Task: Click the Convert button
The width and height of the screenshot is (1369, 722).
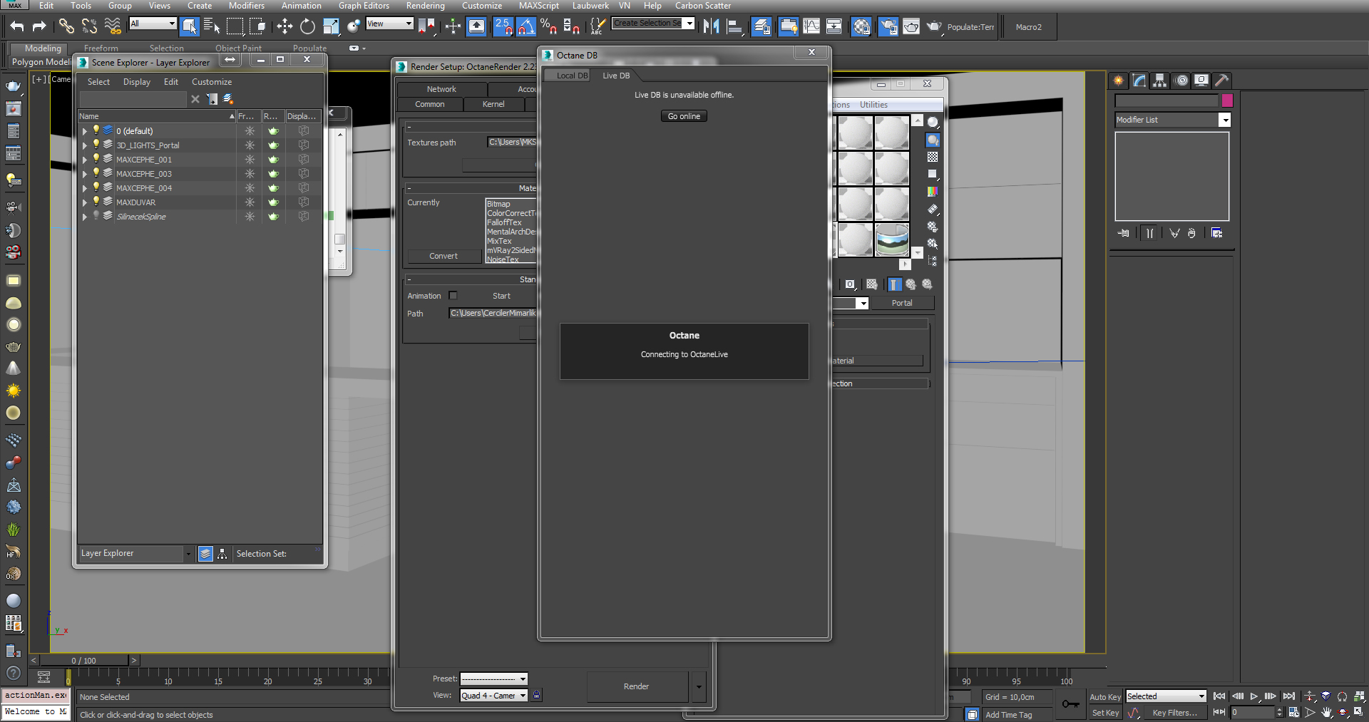Action: click(x=443, y=256)
